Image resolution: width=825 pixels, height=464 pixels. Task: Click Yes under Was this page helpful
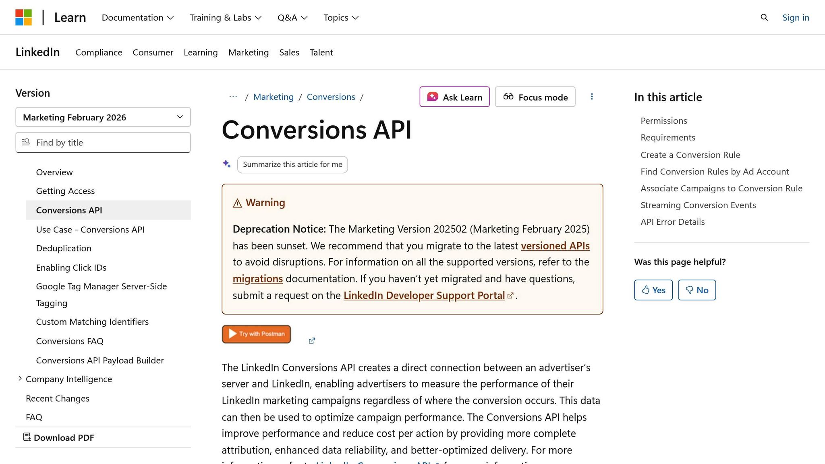653,290
